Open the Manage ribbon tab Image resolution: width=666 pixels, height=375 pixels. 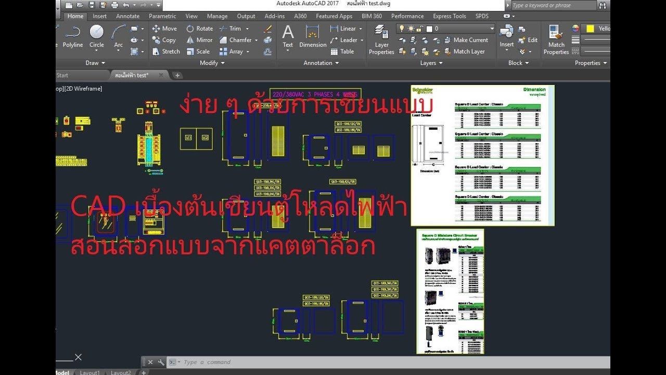[217, 16]
